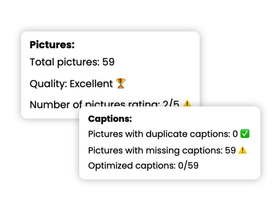Click the duplicate captions count 0
Screen dimensions: 277x204
pyautogui.click(x=235, y=134)
